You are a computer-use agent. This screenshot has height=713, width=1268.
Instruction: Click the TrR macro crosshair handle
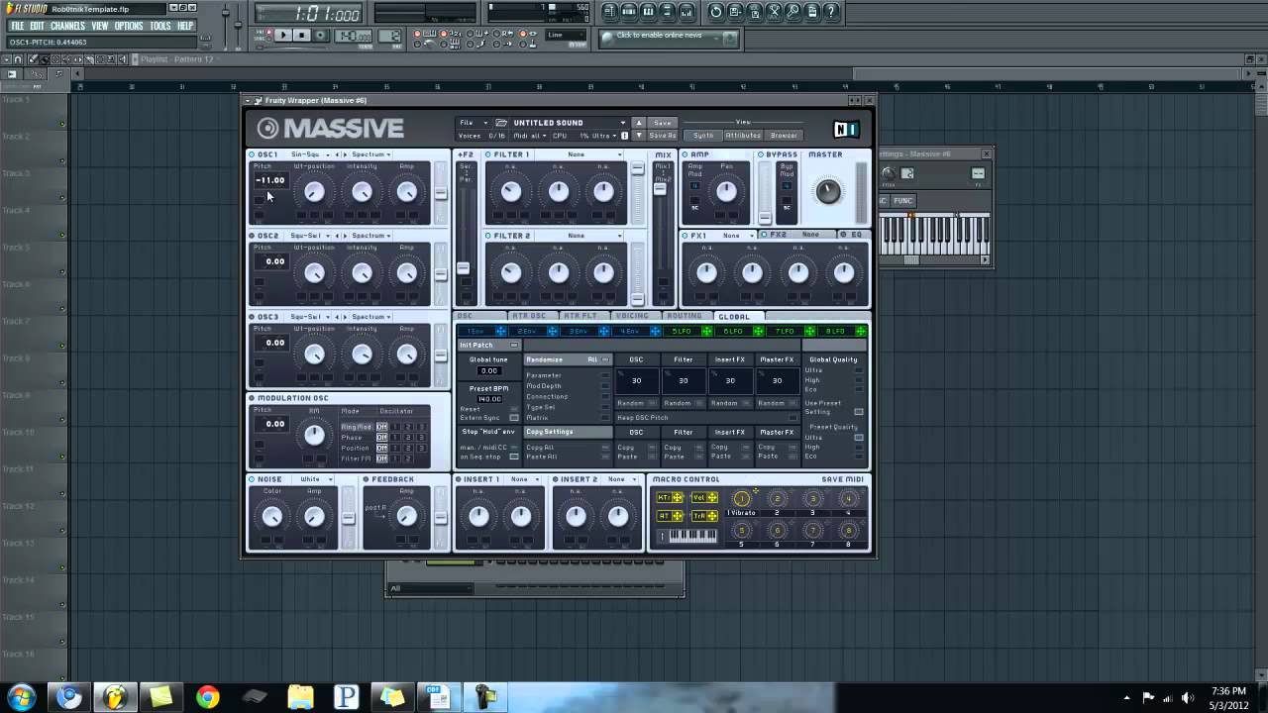(712, 516)
